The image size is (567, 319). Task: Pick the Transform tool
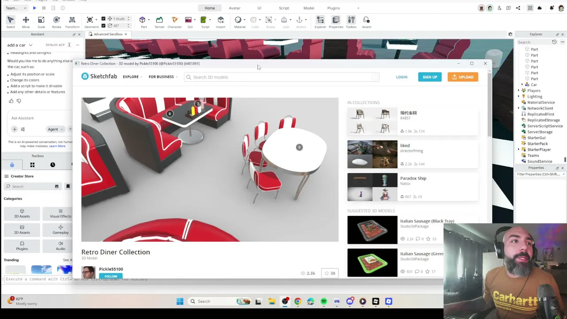pos(72,22)
